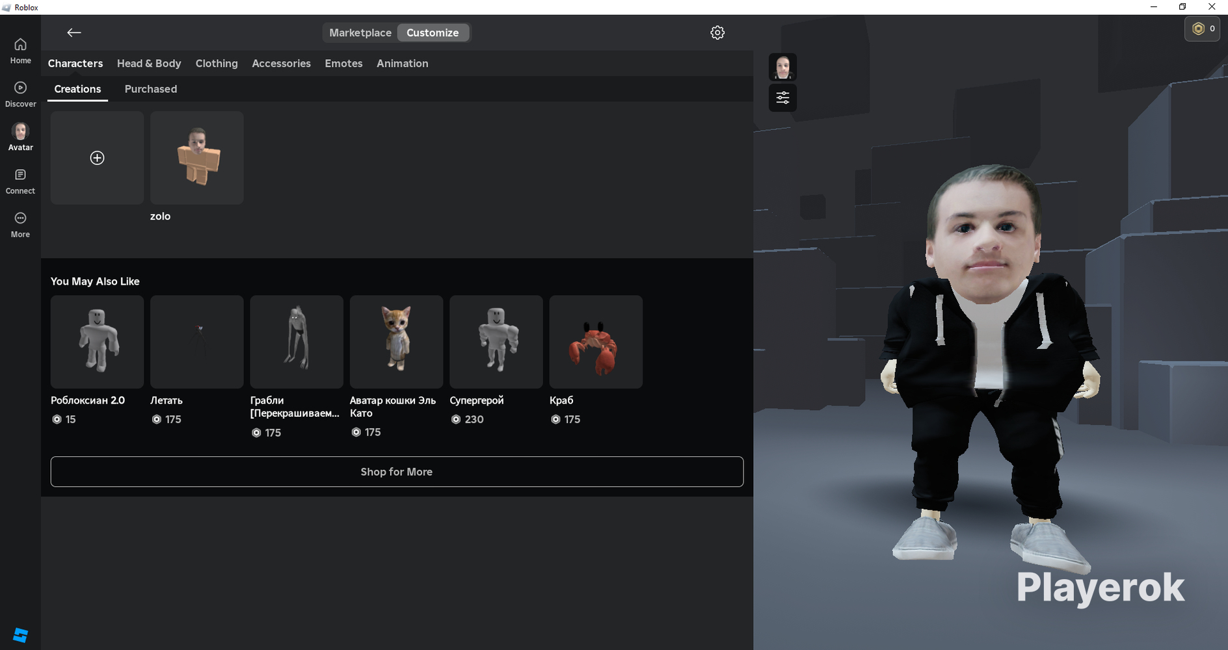Viewport: 1228px width, 650px height.
Task: Close the Roblox window
Action: tap(1212, 7)
